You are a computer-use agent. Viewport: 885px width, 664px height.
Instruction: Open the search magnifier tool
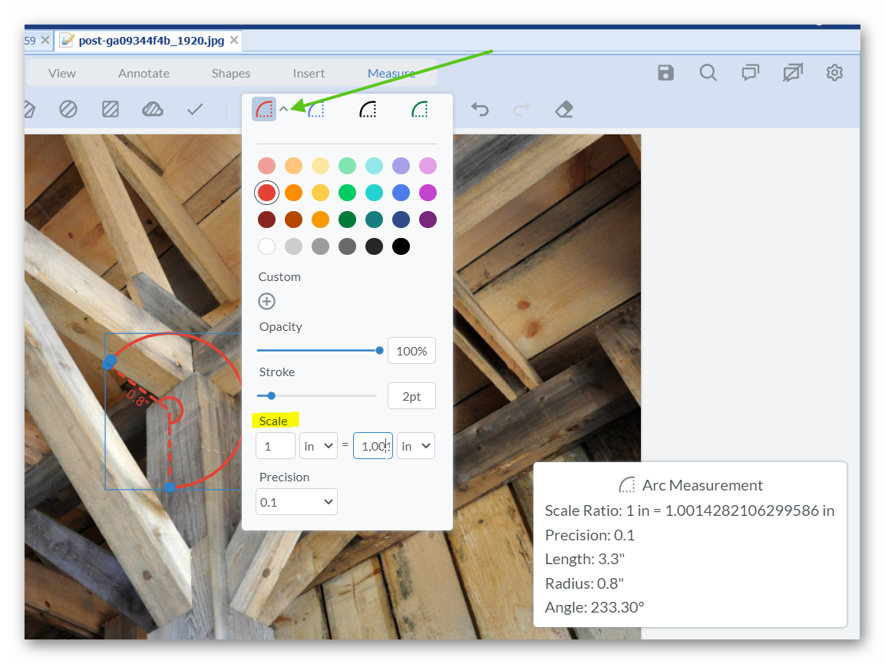tap(708, 73)
